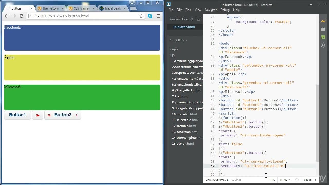329x185 pixels.
Task: Expand the js folder
Action: click(x=172, y=55)
